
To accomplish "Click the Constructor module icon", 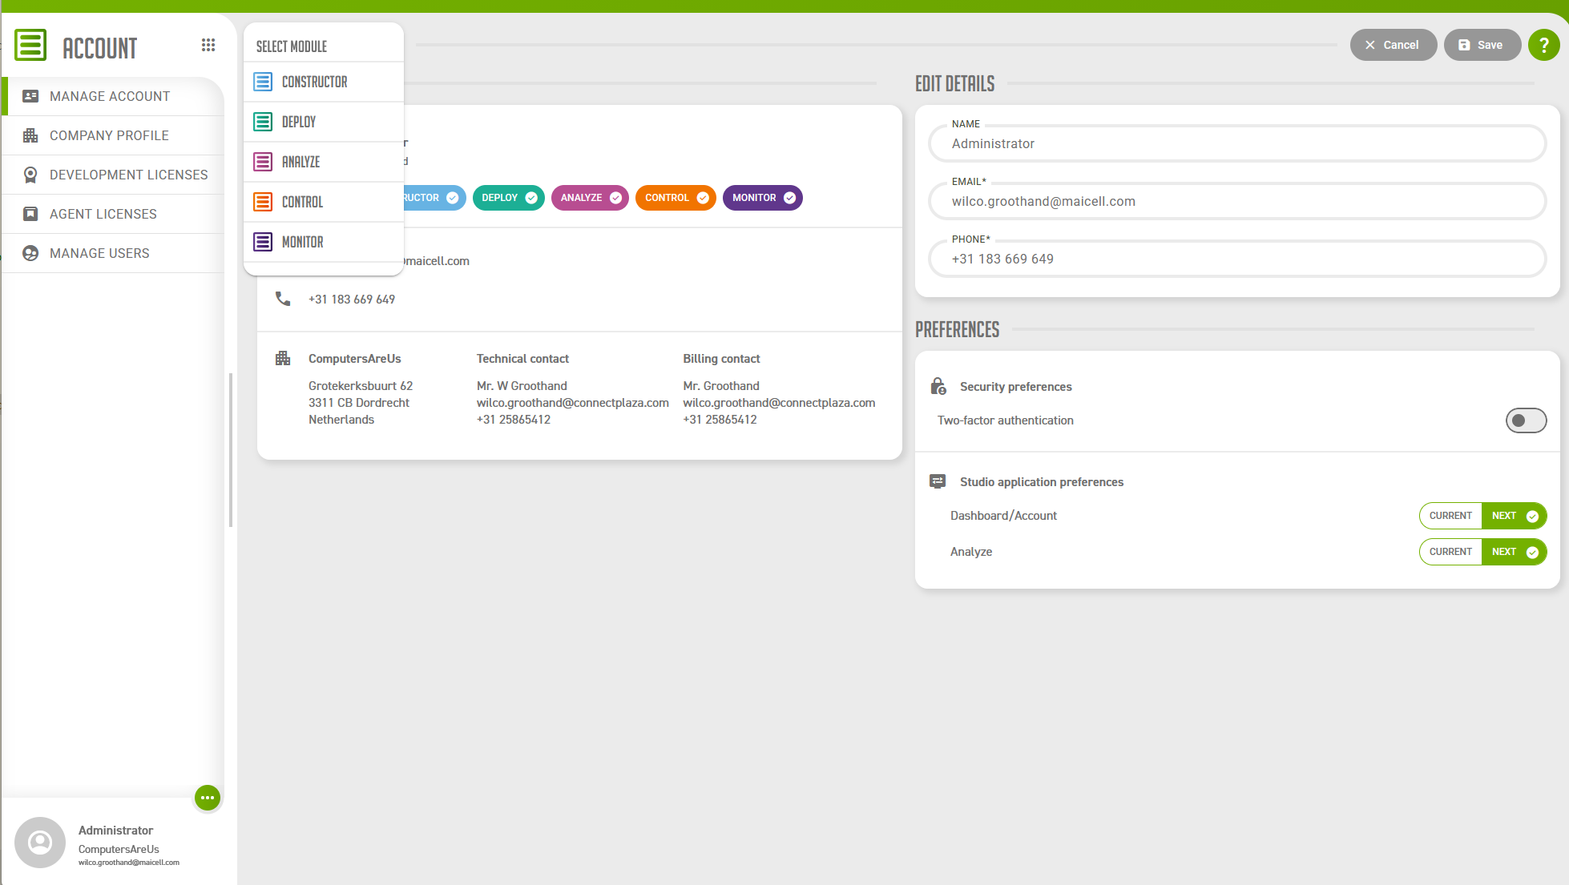I will [x=263, y=82].
